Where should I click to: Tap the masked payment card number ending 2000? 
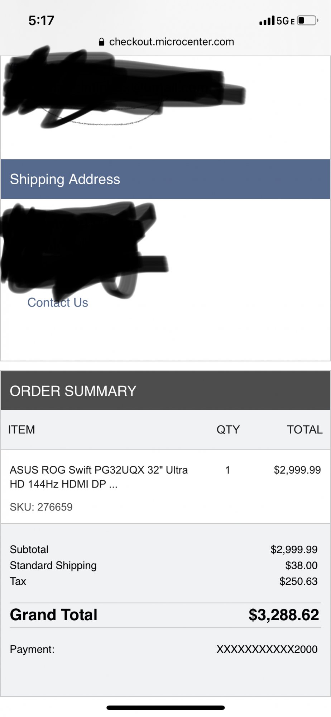[267, 649]
